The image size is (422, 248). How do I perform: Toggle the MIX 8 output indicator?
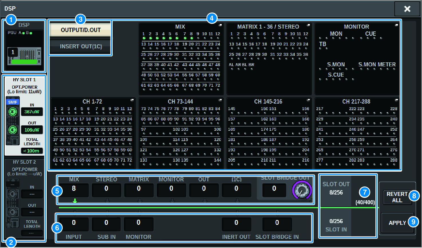coord(191,38)
